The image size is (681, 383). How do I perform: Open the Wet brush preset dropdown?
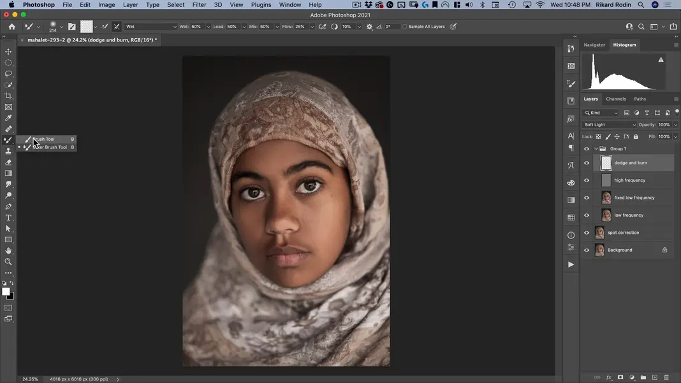coord(150,27)
